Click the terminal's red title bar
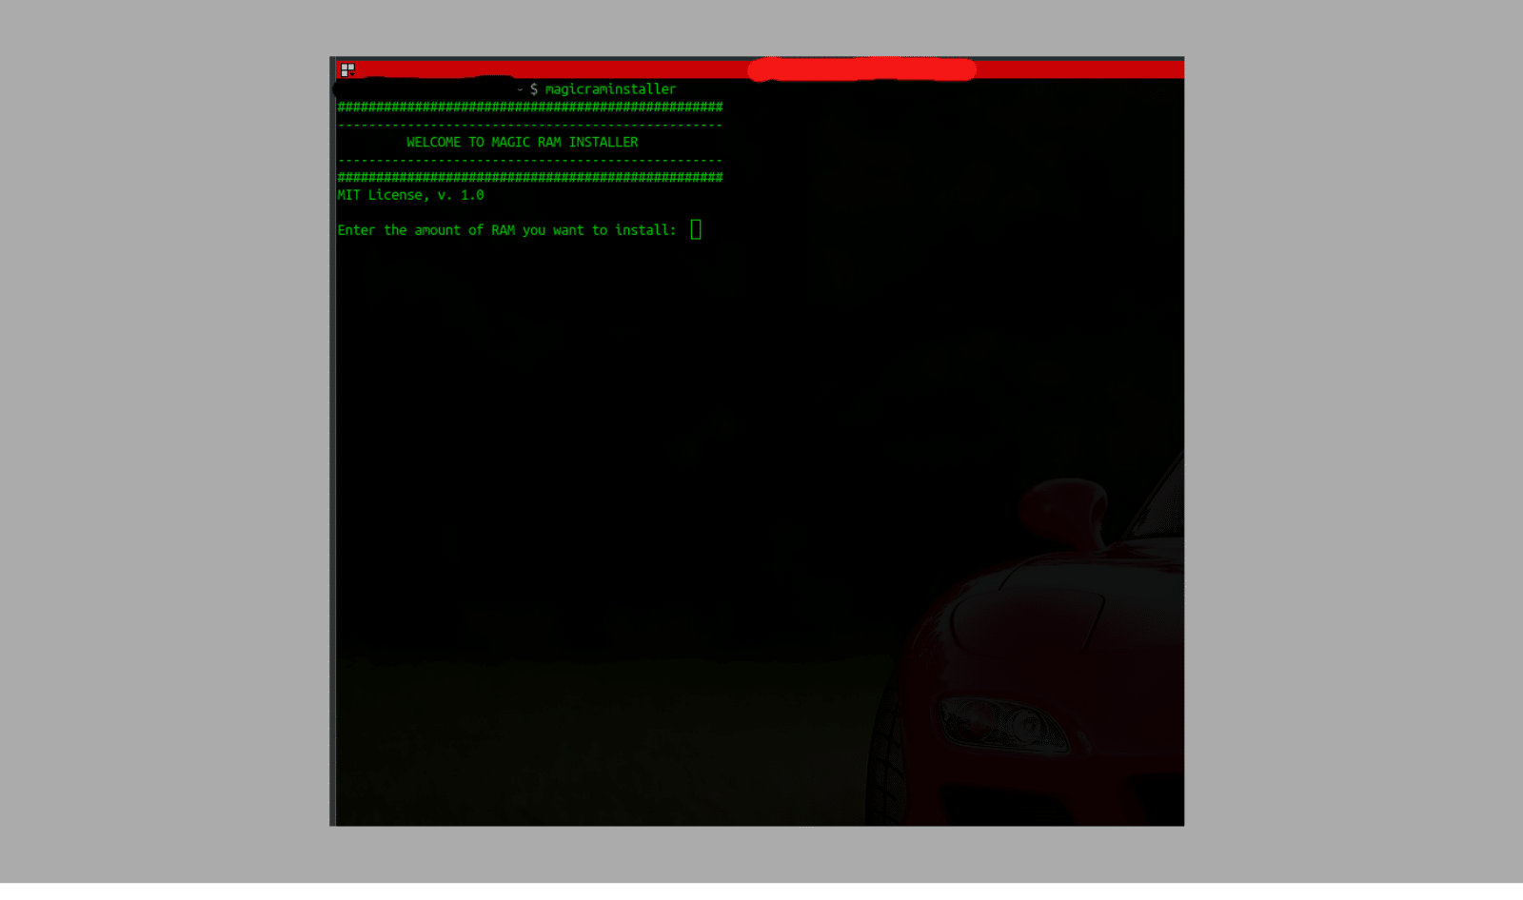The width and height of the screenshot is (1523, 900). (x=760, y=68)
